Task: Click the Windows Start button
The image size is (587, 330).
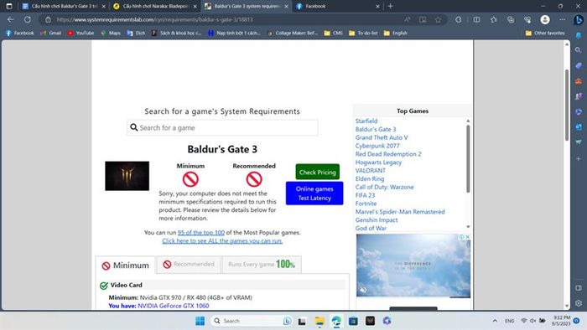Action: 200,321
